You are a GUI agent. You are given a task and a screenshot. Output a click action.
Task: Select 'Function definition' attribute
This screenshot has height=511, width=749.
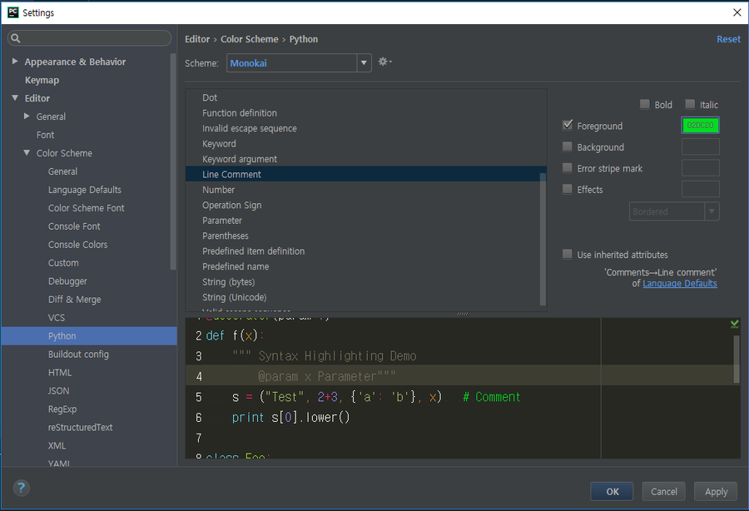coord(366,112)
